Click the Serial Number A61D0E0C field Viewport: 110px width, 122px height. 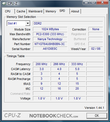click(50, 49)
